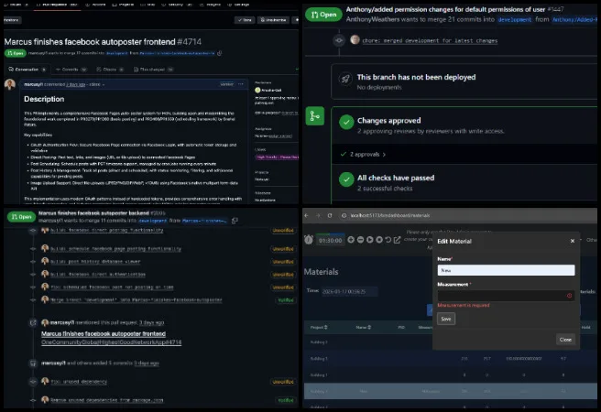Open the Time date field in Materials
Viewport: 601px width, 412px height.
[349, 291]
